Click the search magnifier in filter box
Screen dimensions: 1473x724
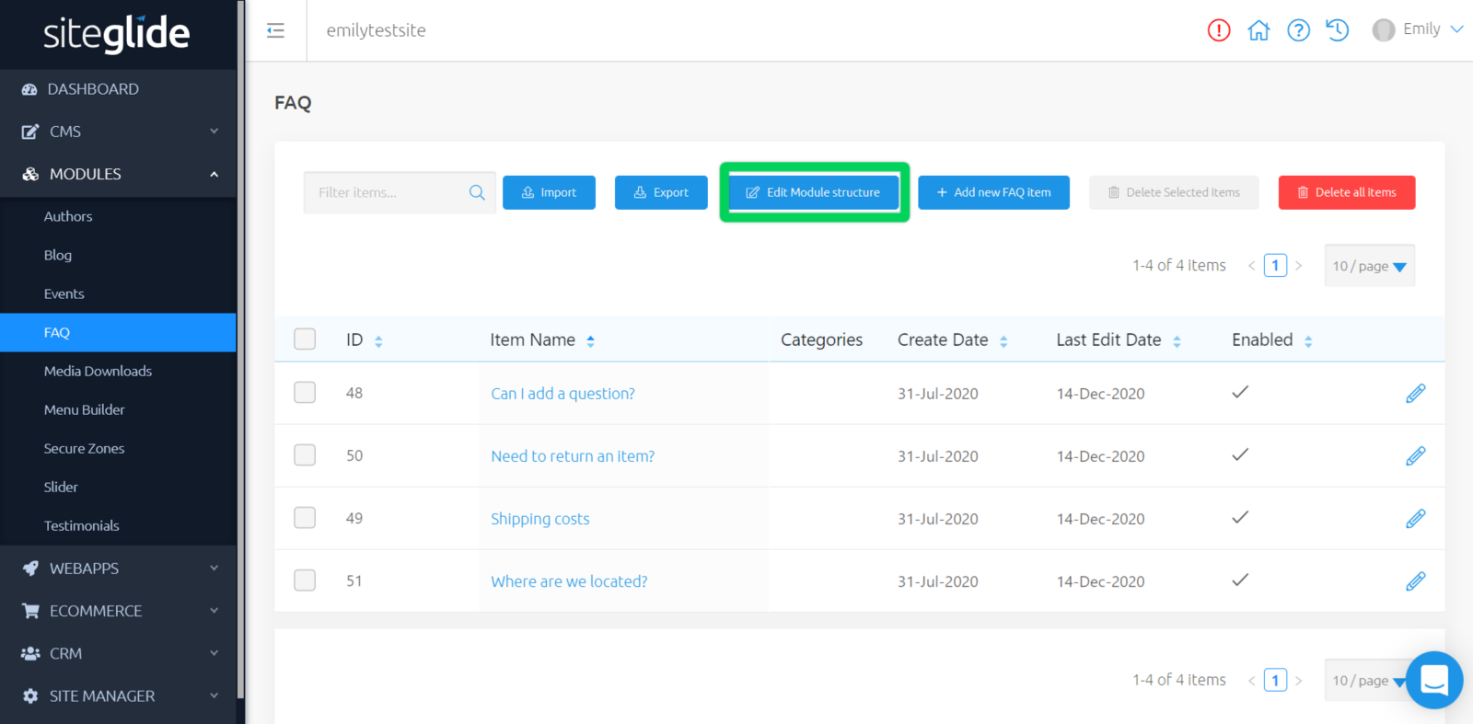tap(477, 192)
